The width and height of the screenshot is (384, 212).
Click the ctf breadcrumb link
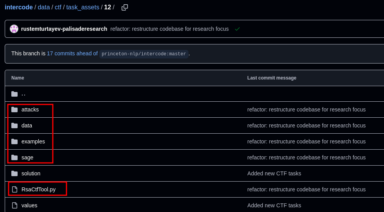[x=58, y=7]
